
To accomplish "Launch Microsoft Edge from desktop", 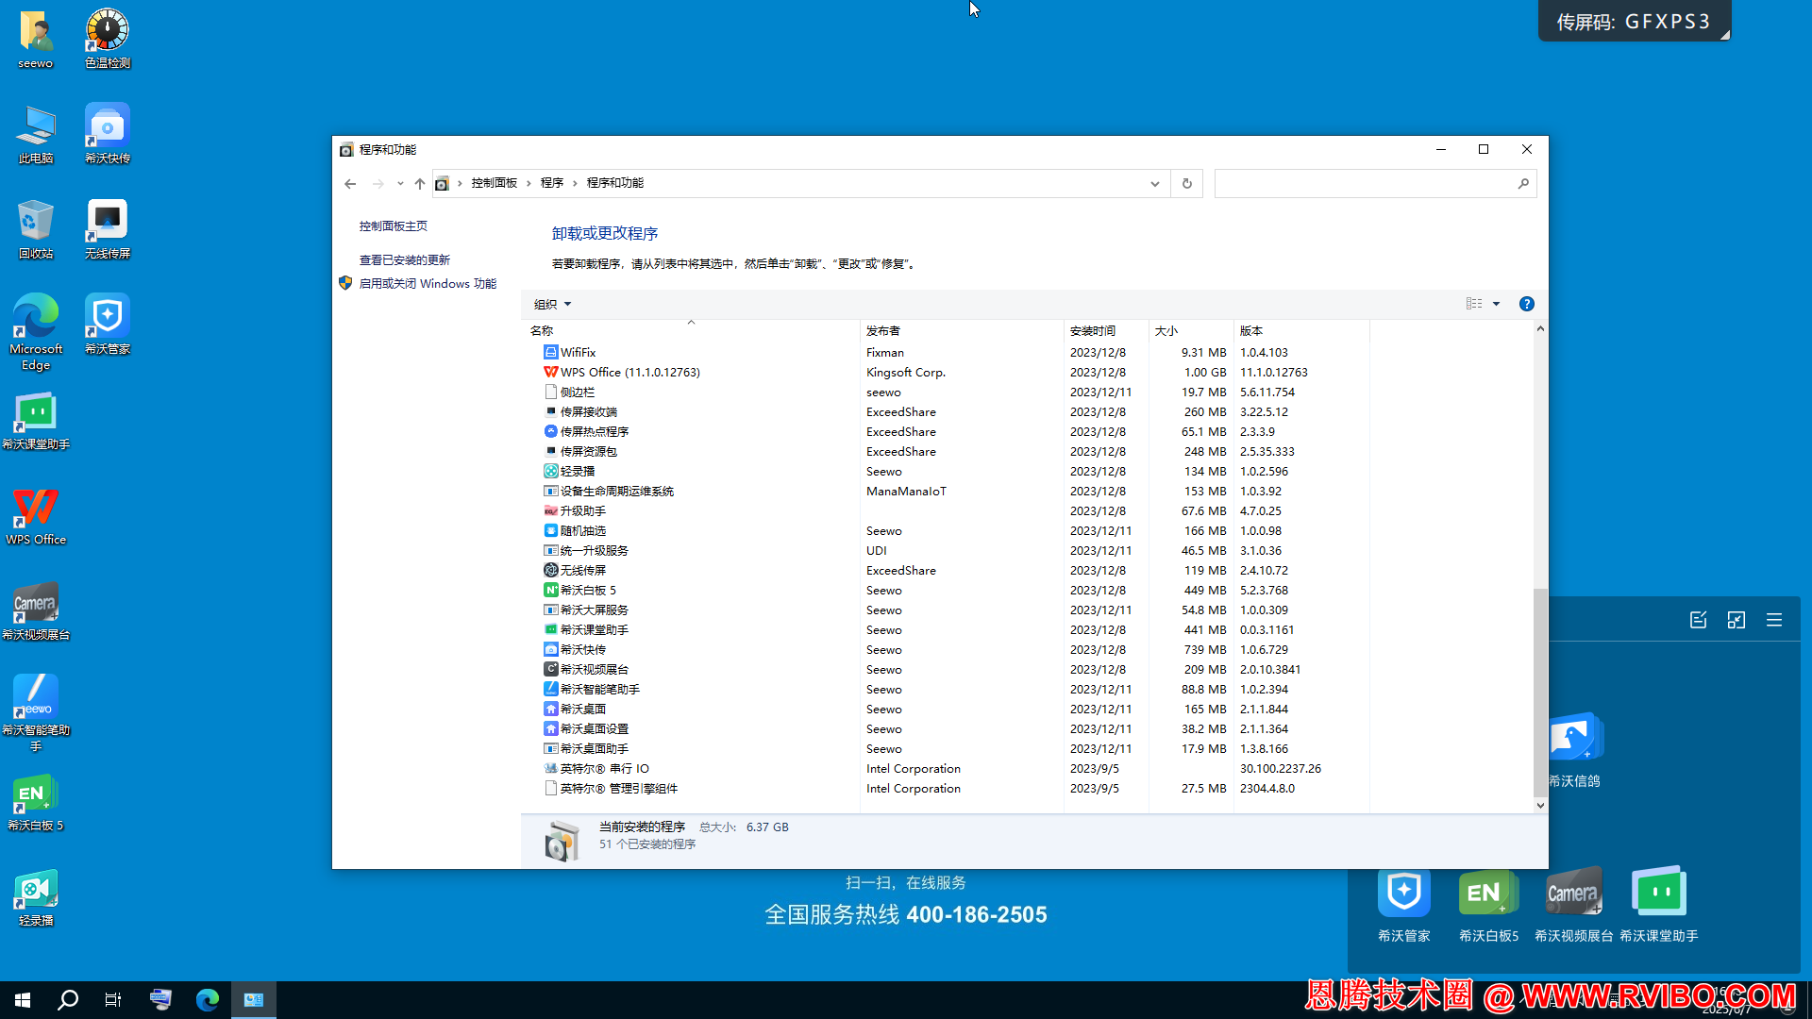I will (36, 332).
